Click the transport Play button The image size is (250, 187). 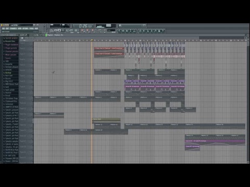pos(56,31)
